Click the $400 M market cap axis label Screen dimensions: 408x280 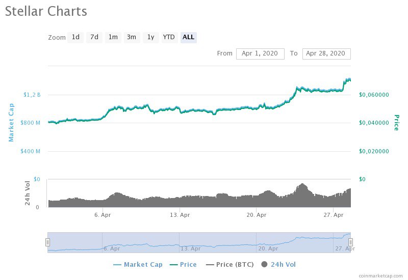pos(30,151)
